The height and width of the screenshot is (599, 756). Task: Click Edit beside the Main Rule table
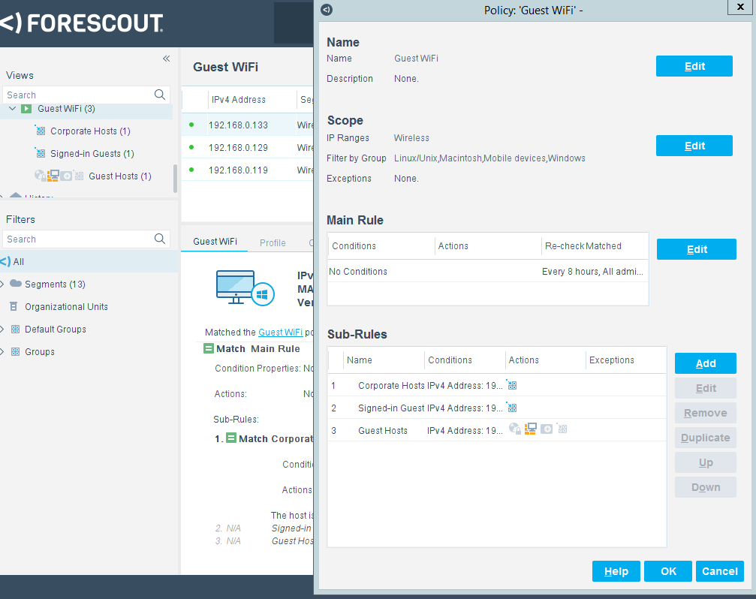pyautogui.click(x=697, y=249)
